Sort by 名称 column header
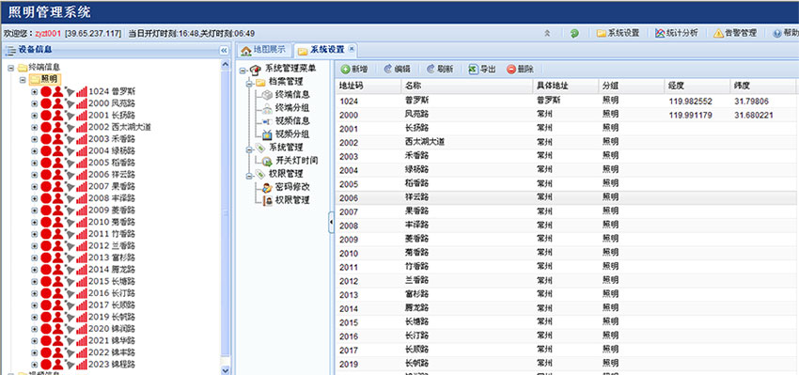The image size is (799, 375). (466, 86)
